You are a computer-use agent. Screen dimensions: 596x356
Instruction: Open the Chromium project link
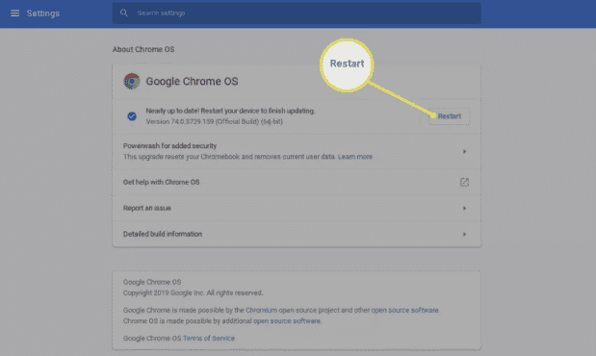click(261, 310)
